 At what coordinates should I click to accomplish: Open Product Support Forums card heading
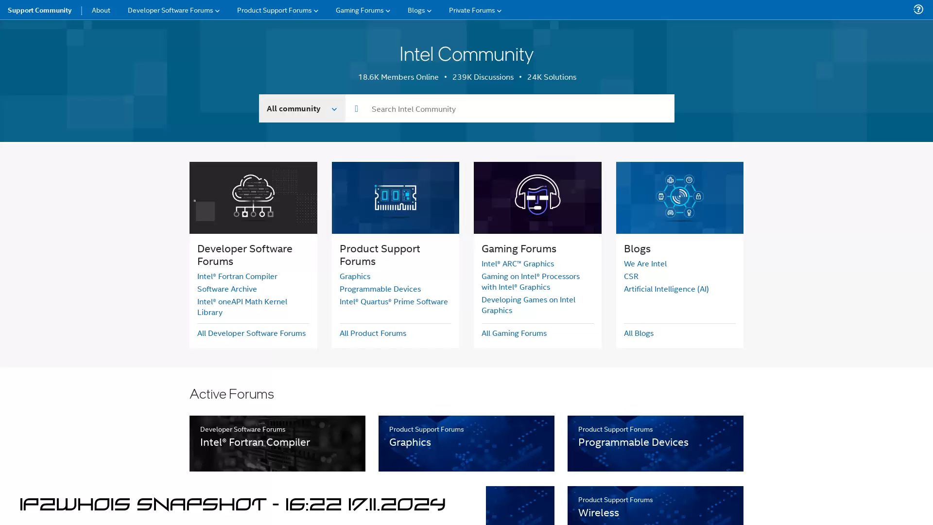coord(380,255)
